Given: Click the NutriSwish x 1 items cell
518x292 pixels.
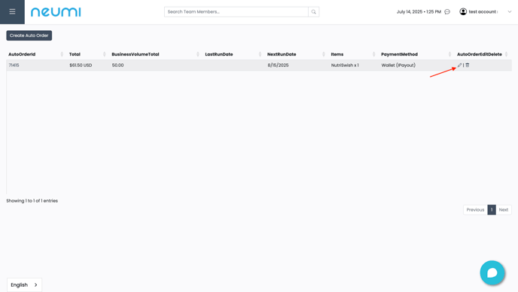Looking at the screenshot, I should click(345, 65).
